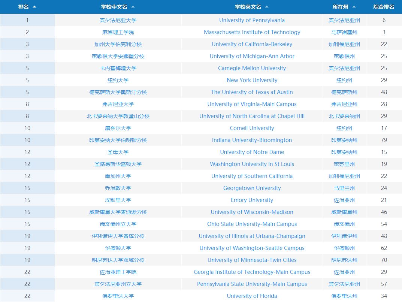Click sort arrow beside 学校中文名 header
The image size is (402, 302).
pos(133,7)
